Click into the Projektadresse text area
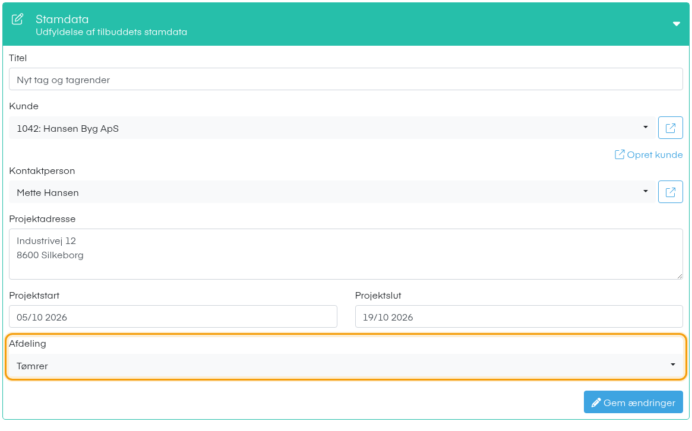This screenshot has height=431, width=692. pos(346,254)
